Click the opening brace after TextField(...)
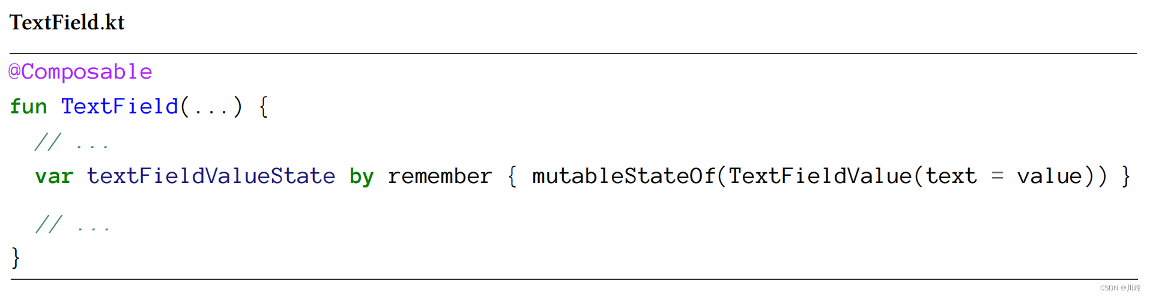 (263, 107)
